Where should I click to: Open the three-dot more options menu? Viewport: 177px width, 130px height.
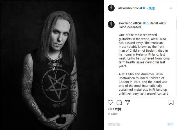point(172,8)
